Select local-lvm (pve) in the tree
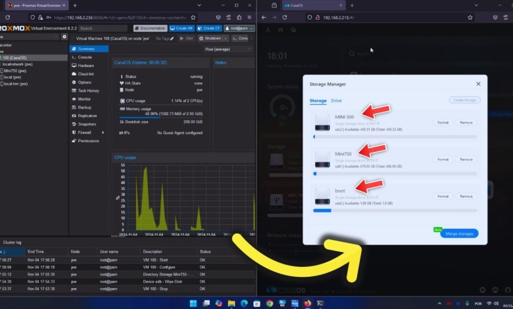 pos(15,84)
